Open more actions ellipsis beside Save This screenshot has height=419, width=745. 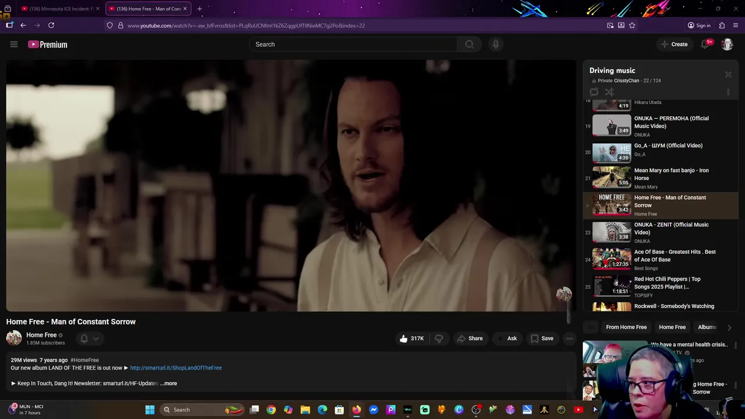(569, 338)
